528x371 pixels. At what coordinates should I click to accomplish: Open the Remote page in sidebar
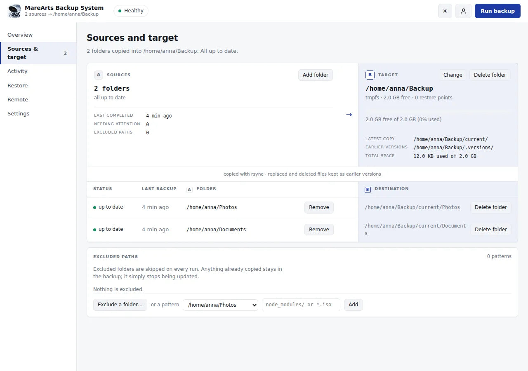[x=38, y=100]
